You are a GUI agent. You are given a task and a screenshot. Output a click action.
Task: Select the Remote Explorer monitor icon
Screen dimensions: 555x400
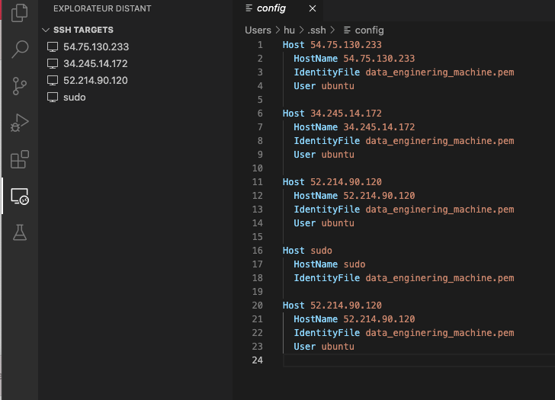tap(20, 196)
